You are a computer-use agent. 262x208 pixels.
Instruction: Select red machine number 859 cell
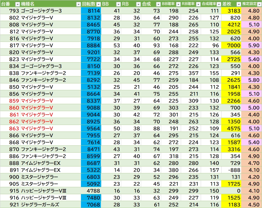point(10,101)
